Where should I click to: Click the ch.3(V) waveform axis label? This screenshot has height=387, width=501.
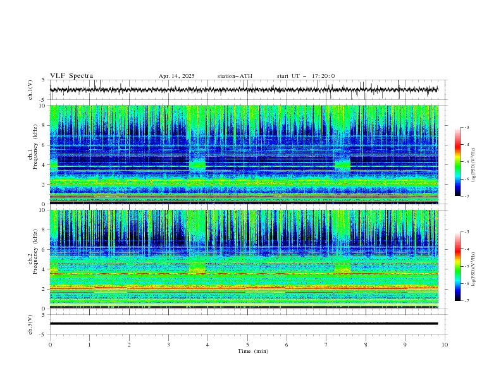(30, 324)
